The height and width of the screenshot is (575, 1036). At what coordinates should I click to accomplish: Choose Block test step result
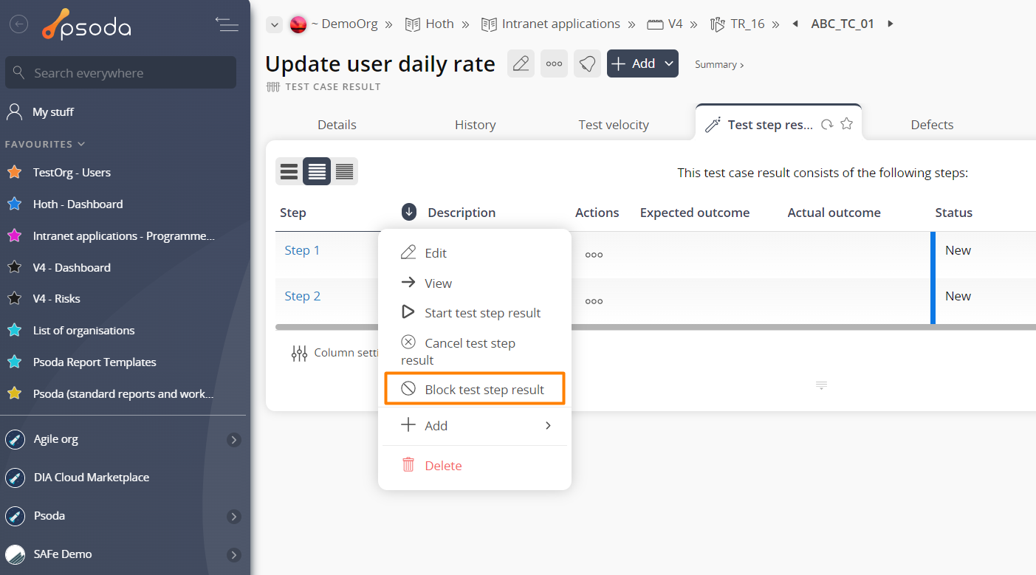[474, 389]
